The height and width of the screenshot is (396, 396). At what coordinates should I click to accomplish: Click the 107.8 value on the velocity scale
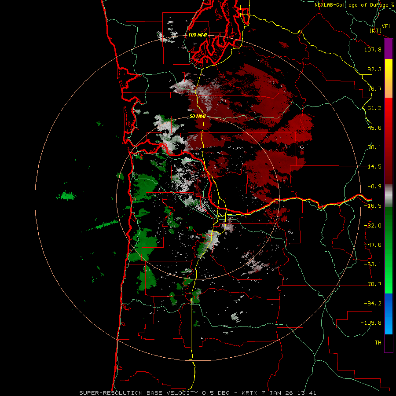pyautogui.click(x=373, y=49)
